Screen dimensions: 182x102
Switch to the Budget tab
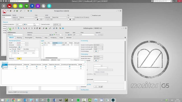pyautogui.click(x=61, y=38)
